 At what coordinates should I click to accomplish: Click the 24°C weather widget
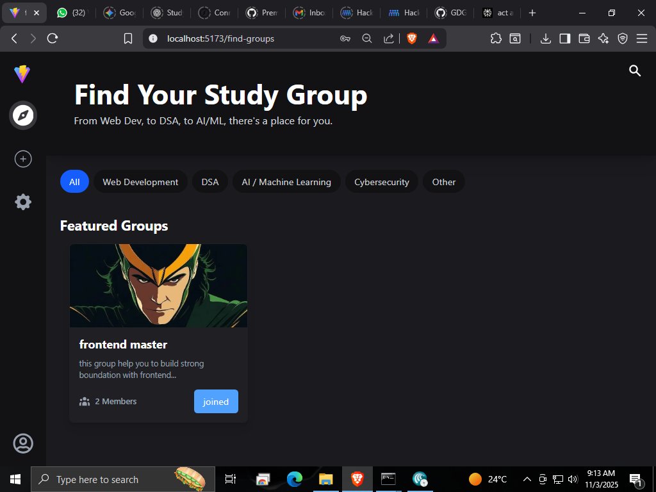pos(488,479)
